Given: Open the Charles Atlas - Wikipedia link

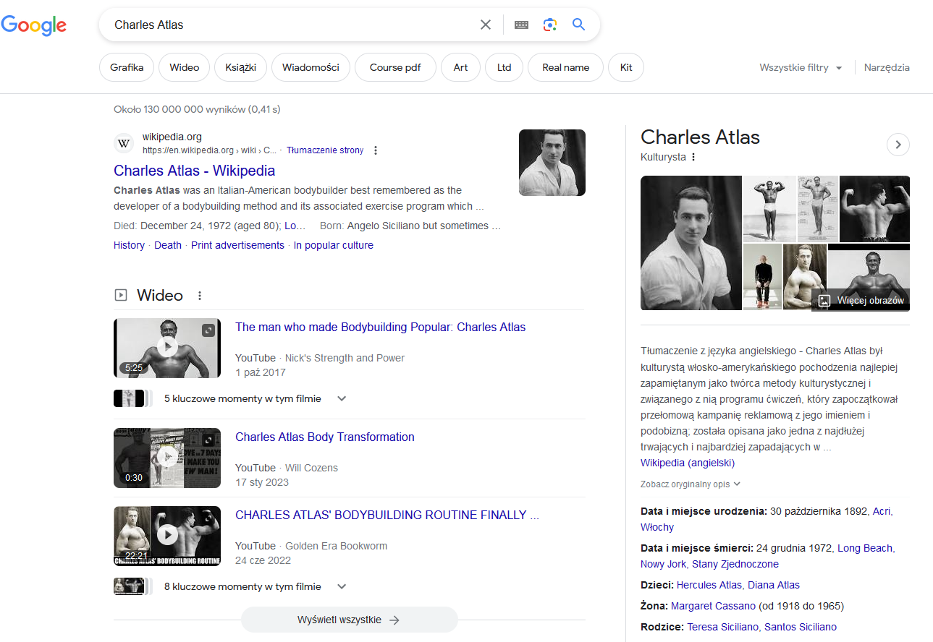Looking at the screenshot, I should point(194,171).
